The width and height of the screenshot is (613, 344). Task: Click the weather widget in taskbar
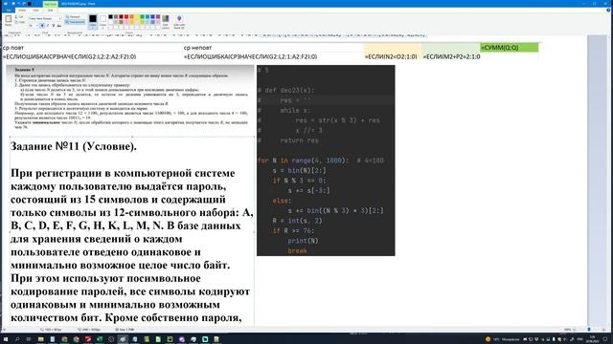[502, 339]
